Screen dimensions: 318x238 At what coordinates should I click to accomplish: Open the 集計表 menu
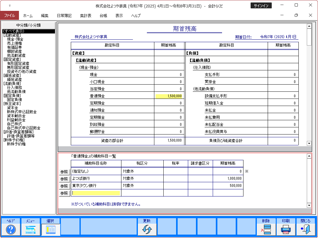85,15
